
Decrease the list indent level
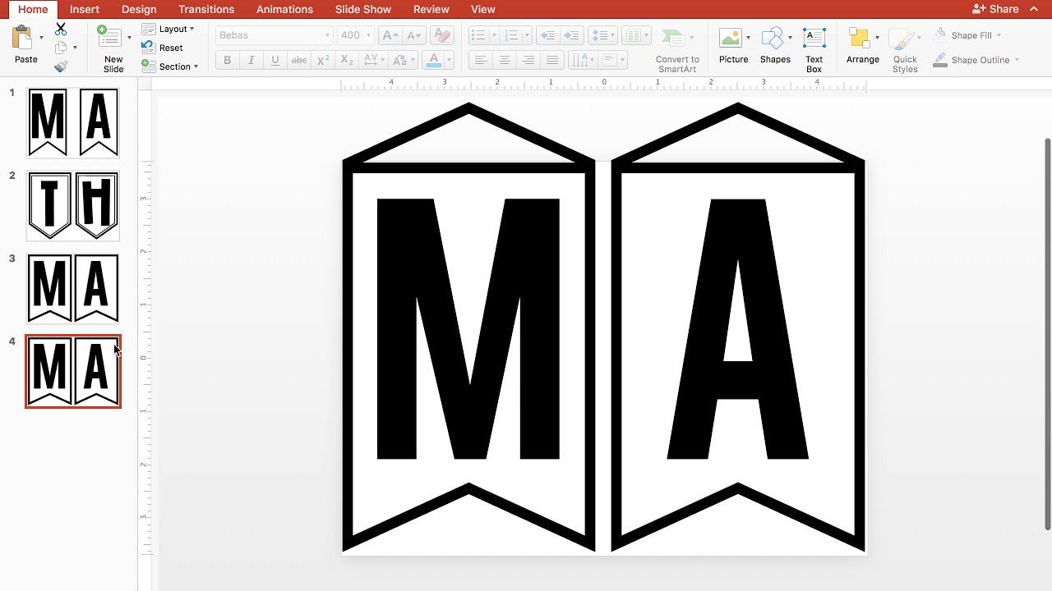(548, 35)
